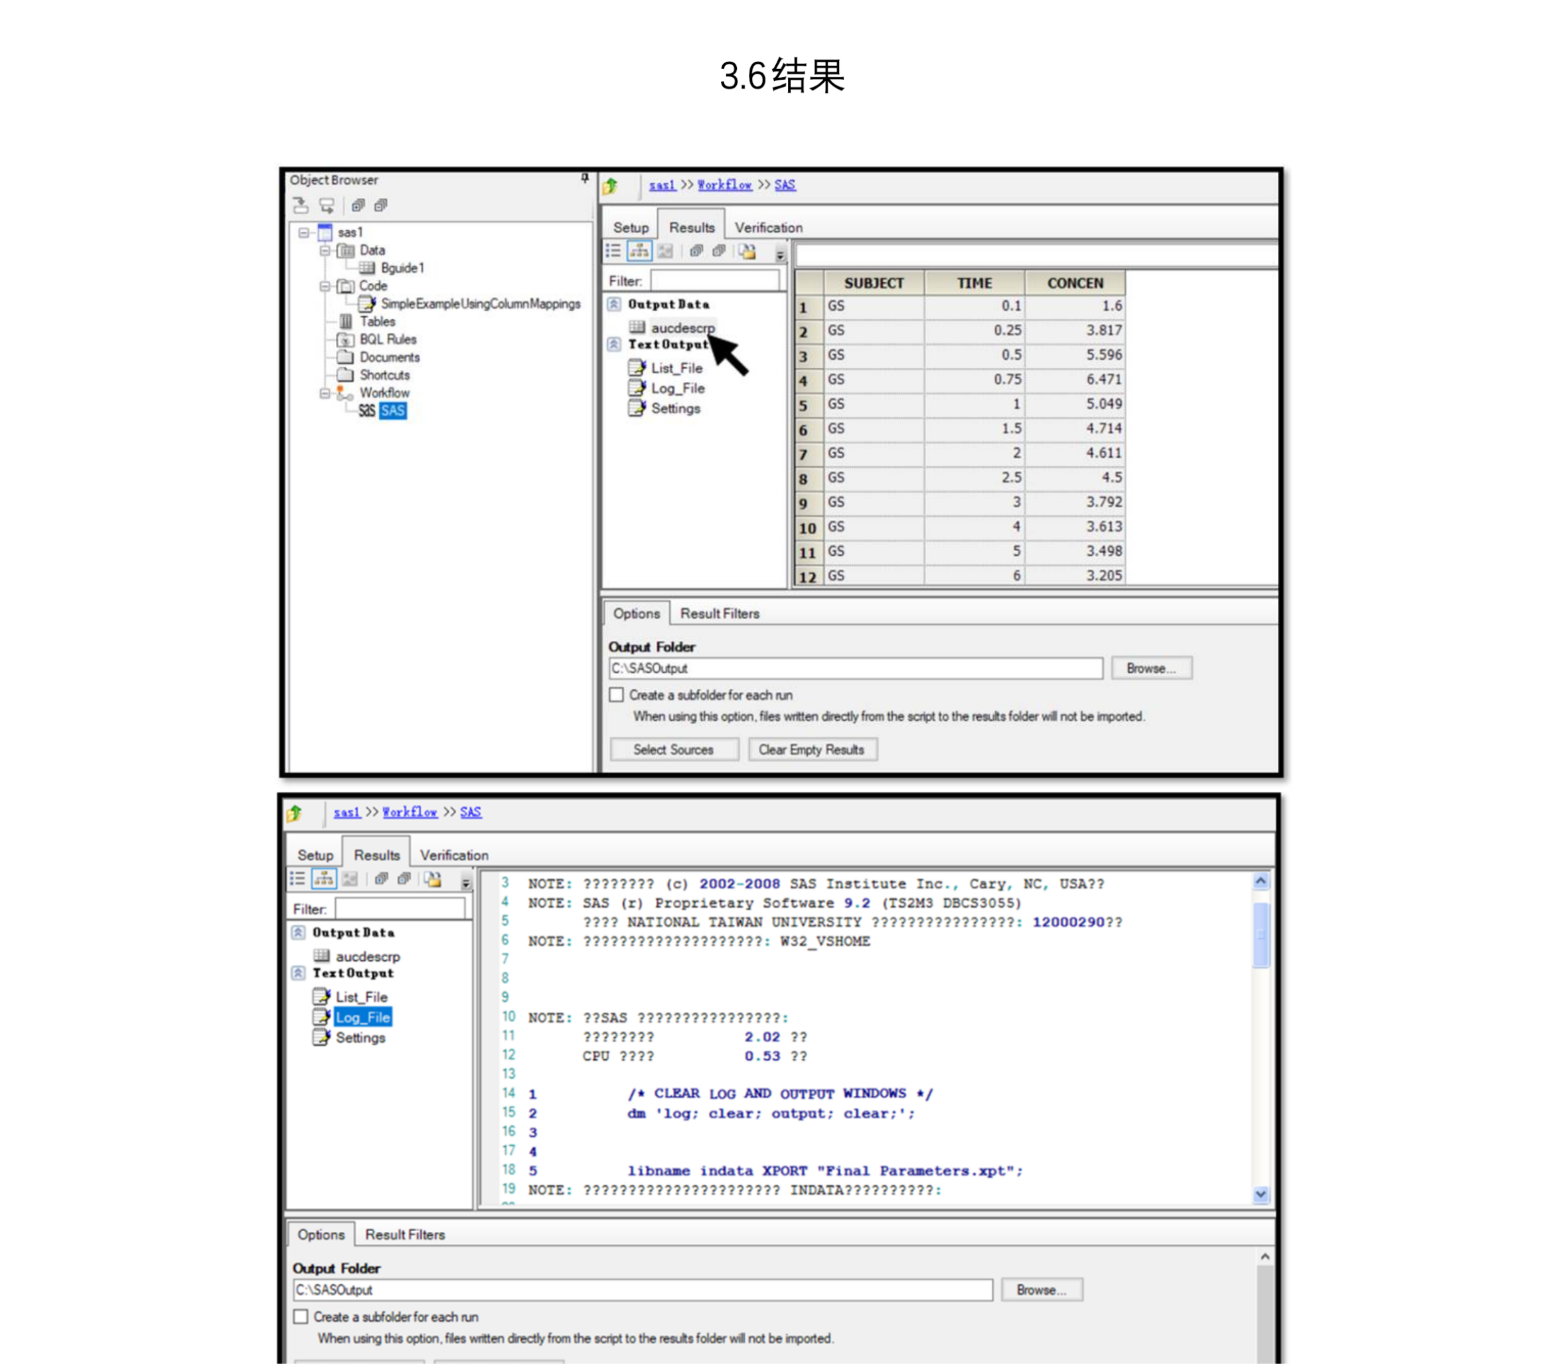1564x1364 pixels.
Task: Open the Setup tab in data grid window
Action: [631, 228]
